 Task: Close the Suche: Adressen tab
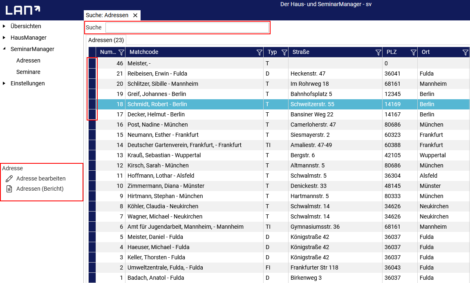pos(135,15)
